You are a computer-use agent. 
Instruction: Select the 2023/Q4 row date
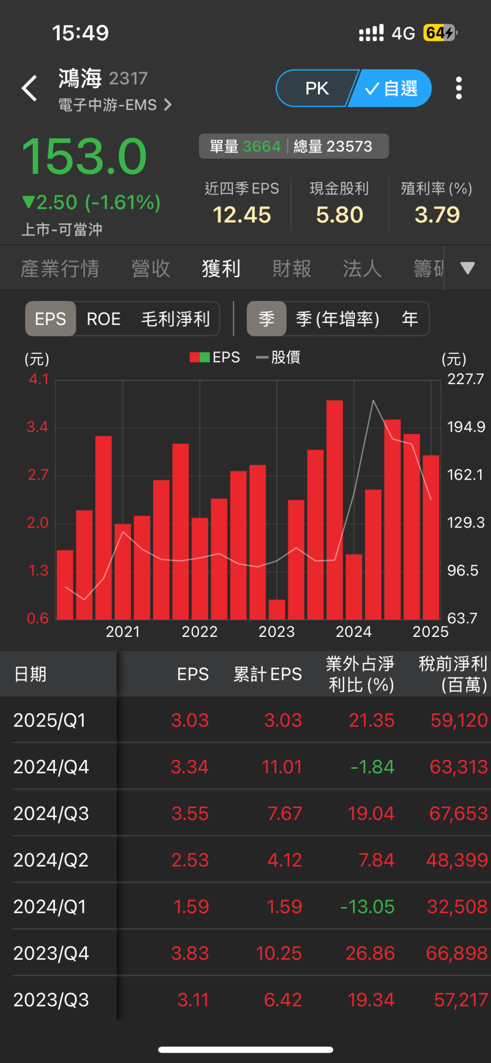(51, 953)
